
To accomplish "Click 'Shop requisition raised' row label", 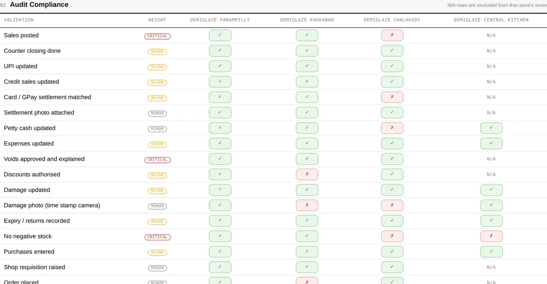I will click(x=35, y=268).
